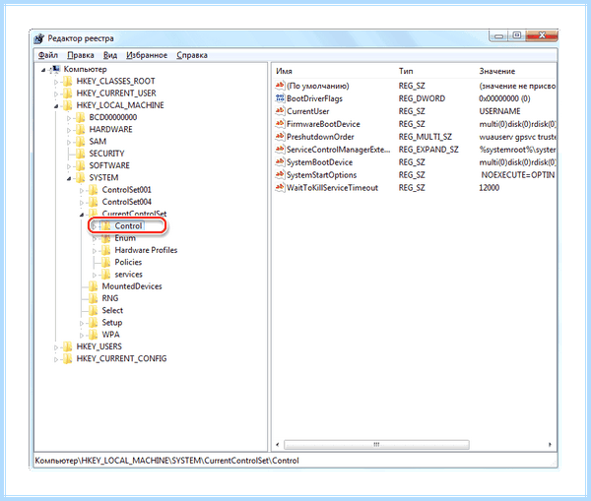Click the RNG folder icon
This screenshot has height=501, width=591.
[93, 298]
